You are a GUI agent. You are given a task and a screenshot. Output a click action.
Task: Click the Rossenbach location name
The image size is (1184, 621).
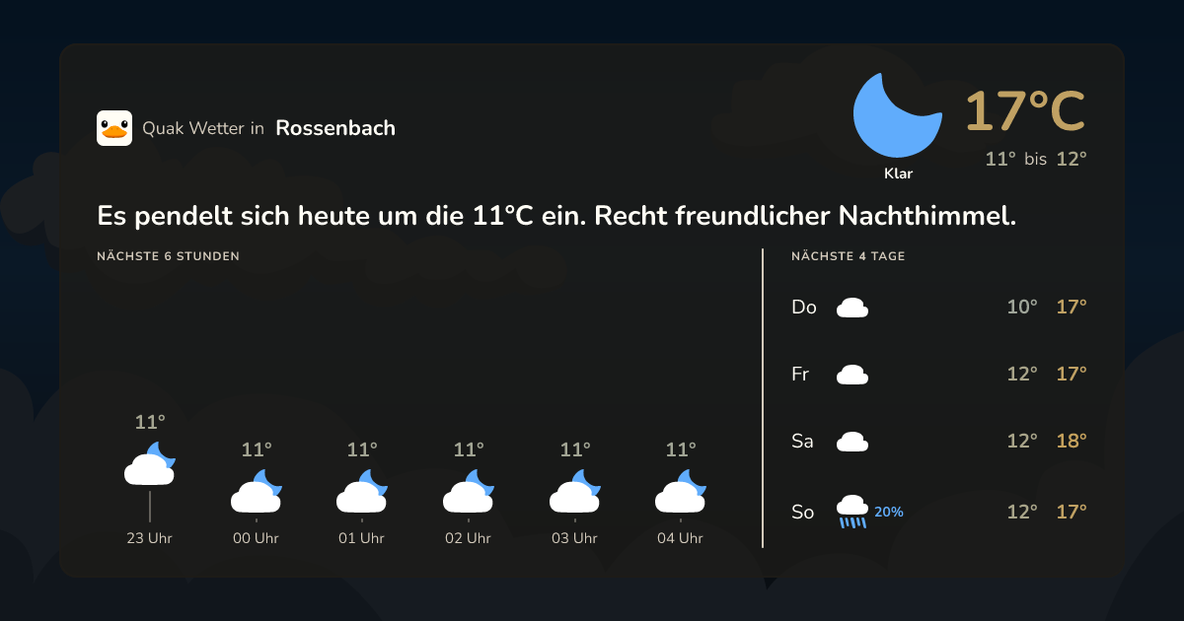click(335, 128)
